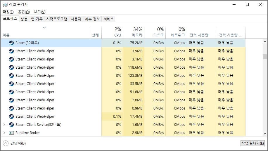Click the scrollbar up arrow

tap(265, 41)
